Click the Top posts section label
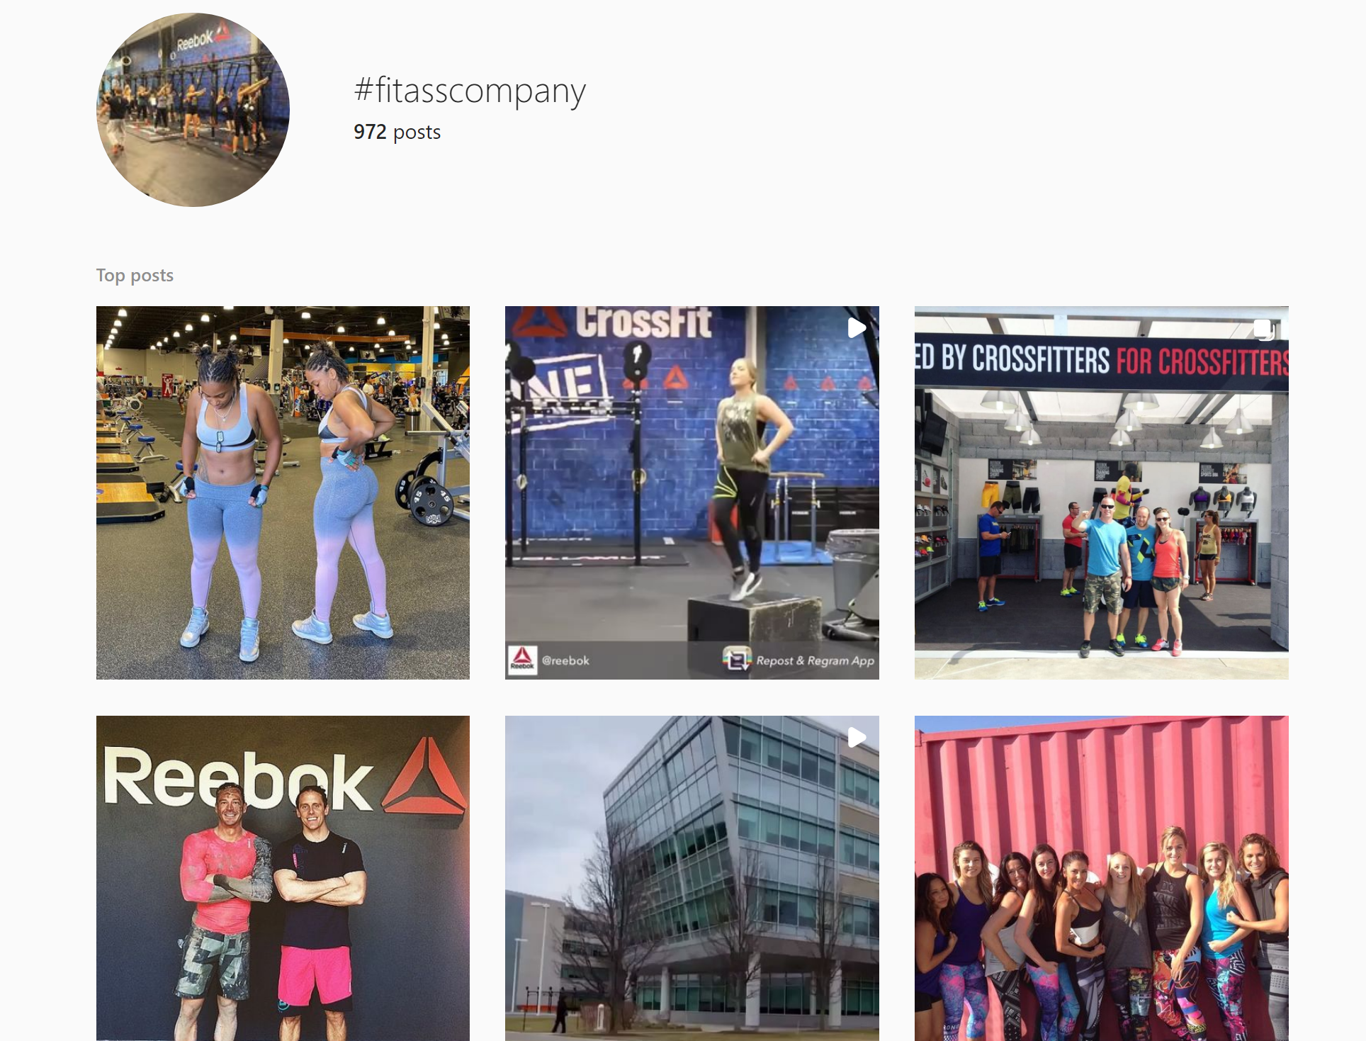The height and width of the screenshot is (1041, 1366). click(135, 275)
